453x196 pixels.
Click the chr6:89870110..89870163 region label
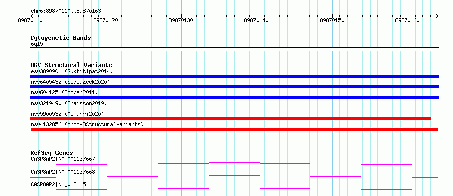coord(66,11)
